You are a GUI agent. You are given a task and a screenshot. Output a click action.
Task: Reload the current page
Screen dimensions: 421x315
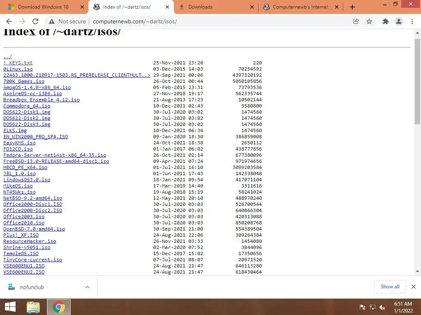[x=35, y=21]
